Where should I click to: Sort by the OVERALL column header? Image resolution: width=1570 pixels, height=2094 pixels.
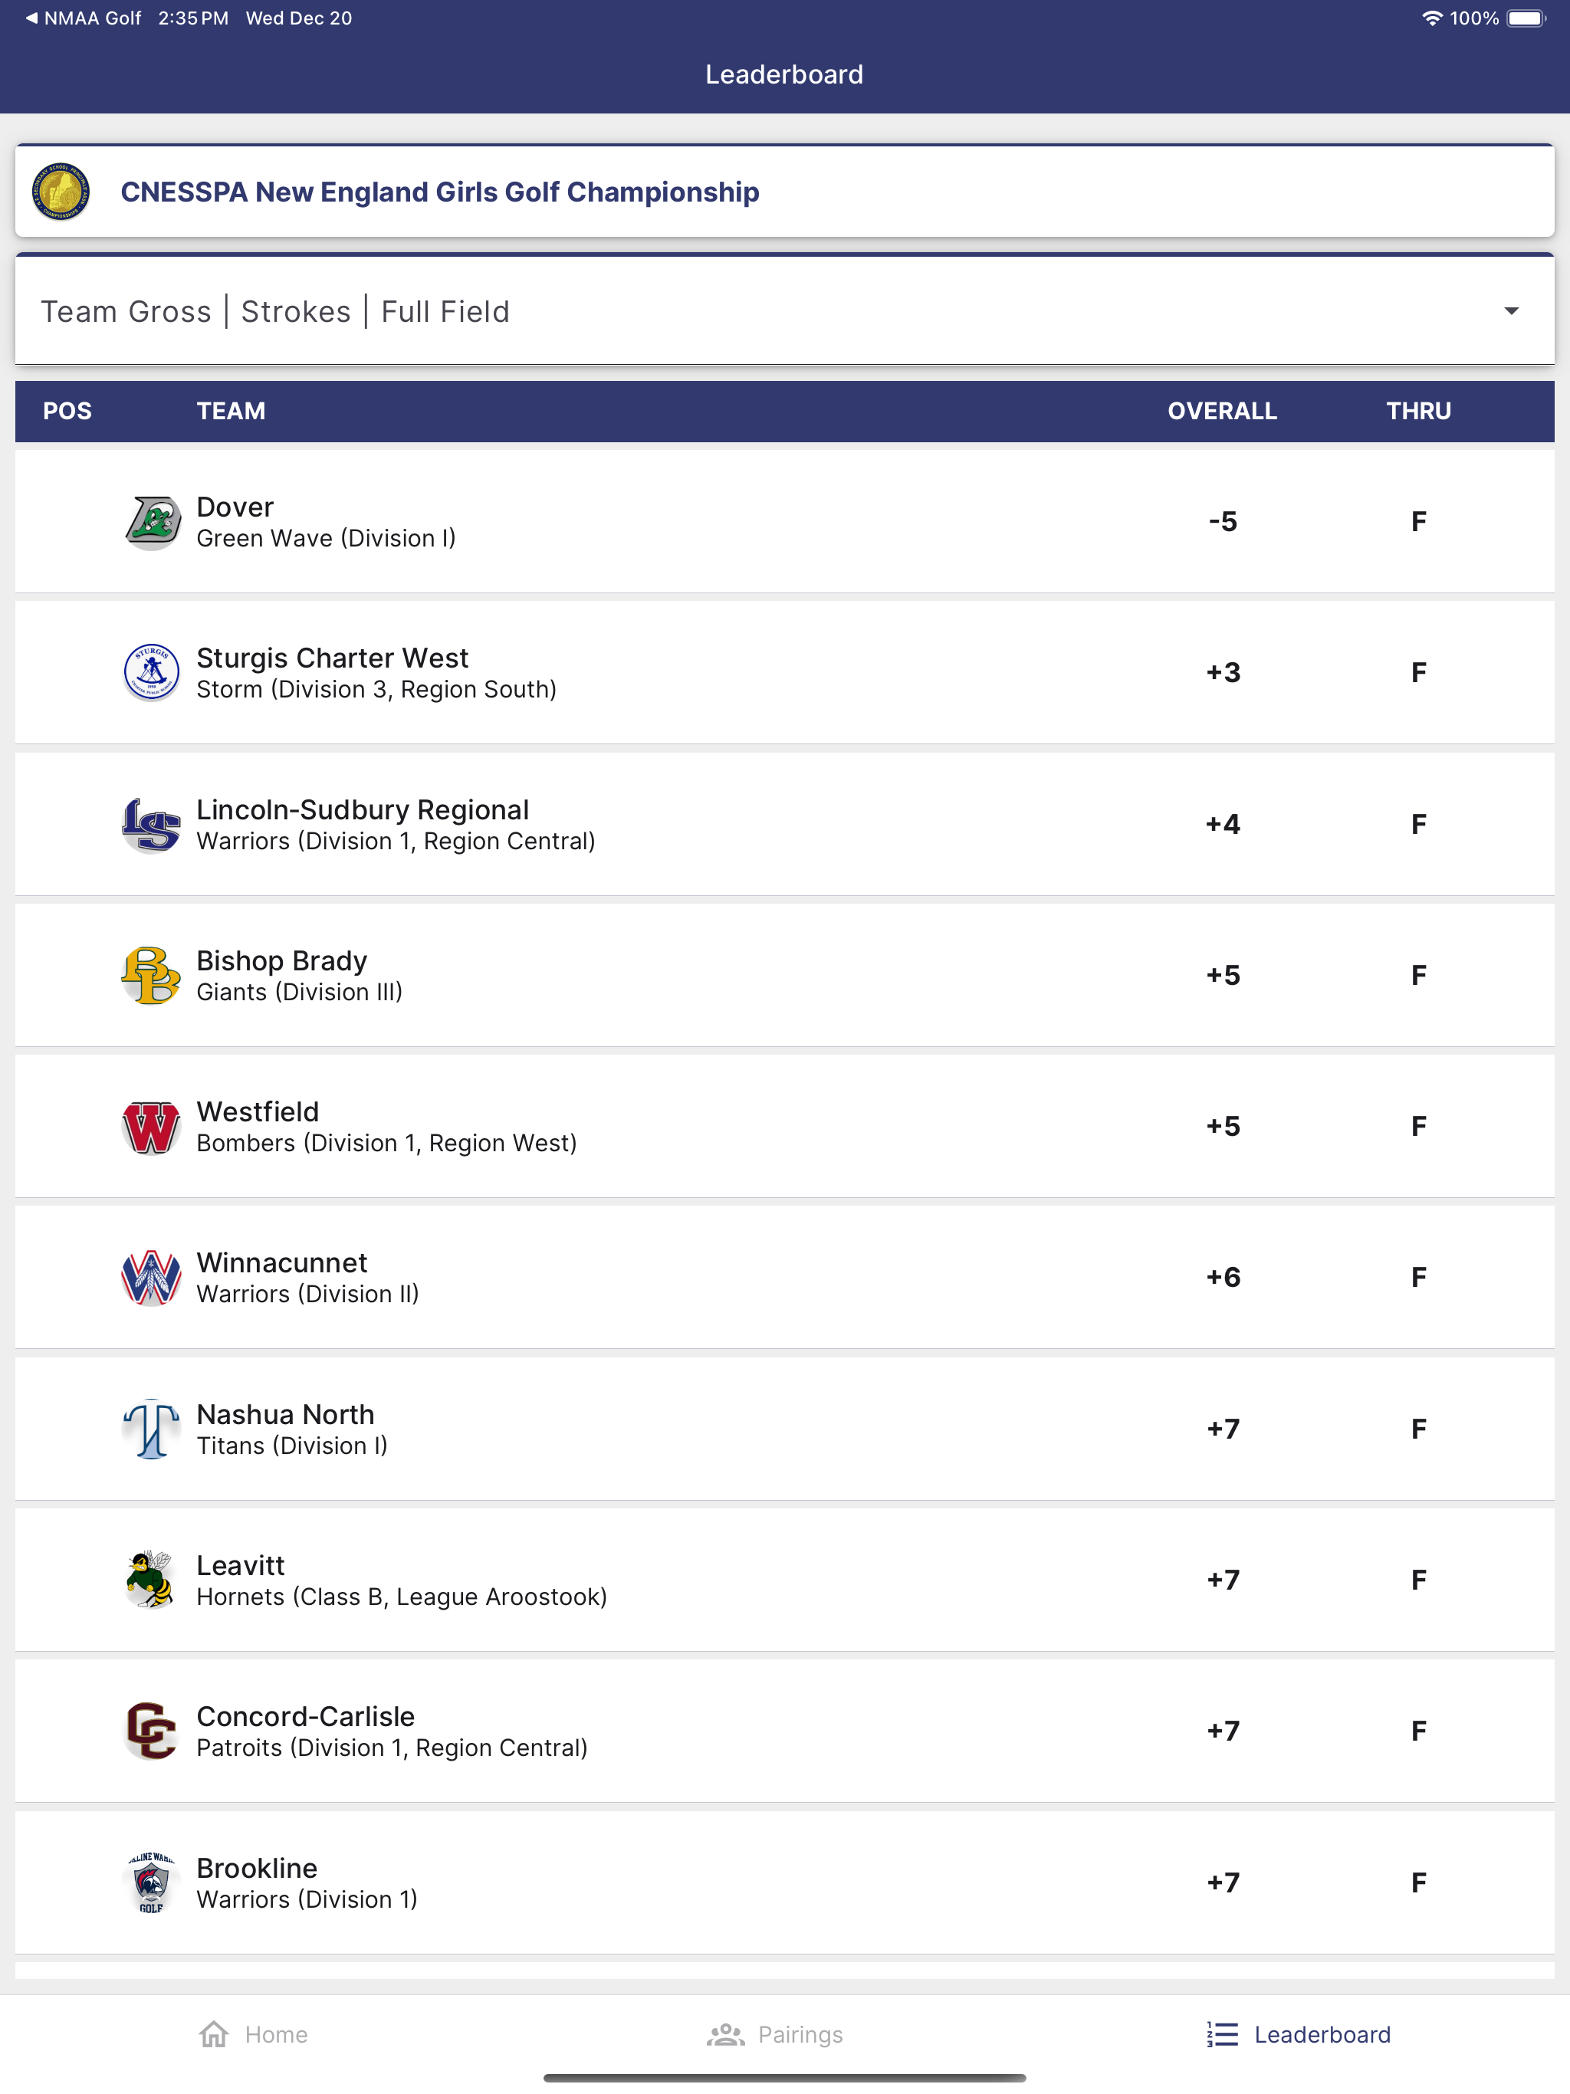(1221, 411)
